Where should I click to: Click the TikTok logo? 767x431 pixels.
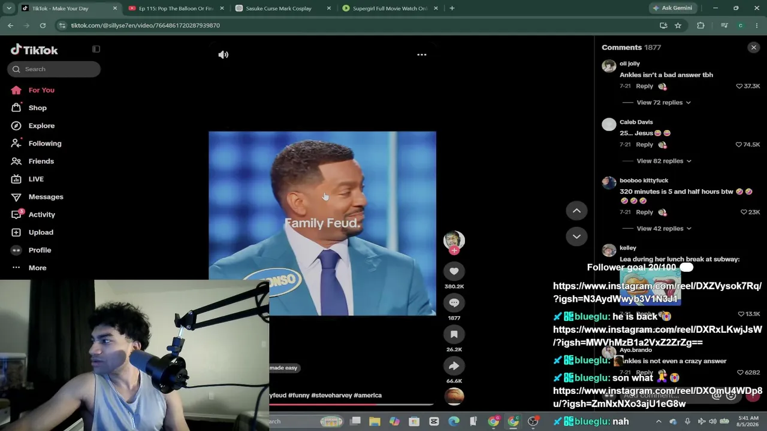coord(34,50)
